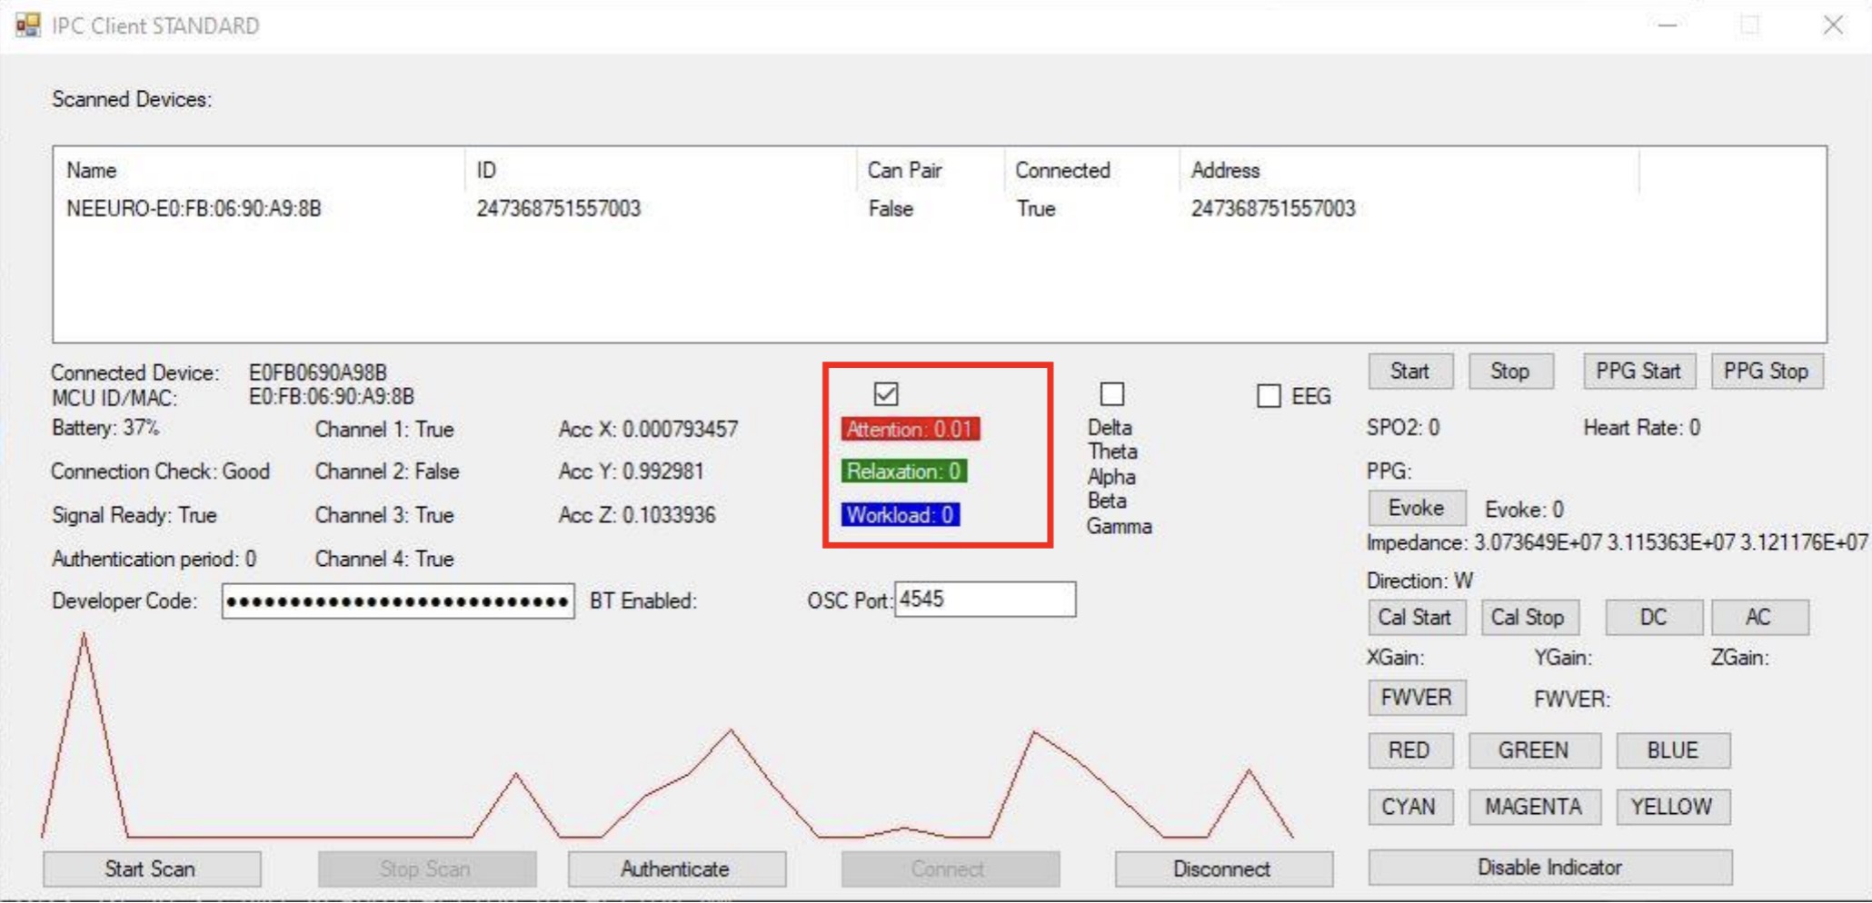Screen dimensions: 1872x903
Task: Focus the OSC Port input field
Action: 984,600
